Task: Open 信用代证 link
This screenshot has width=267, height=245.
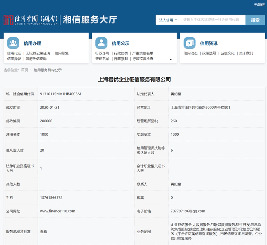Action: [x=14, y=53]
